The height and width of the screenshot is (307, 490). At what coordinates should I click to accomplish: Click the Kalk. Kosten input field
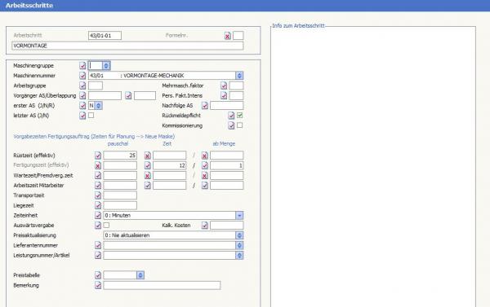tap(226, 226)
